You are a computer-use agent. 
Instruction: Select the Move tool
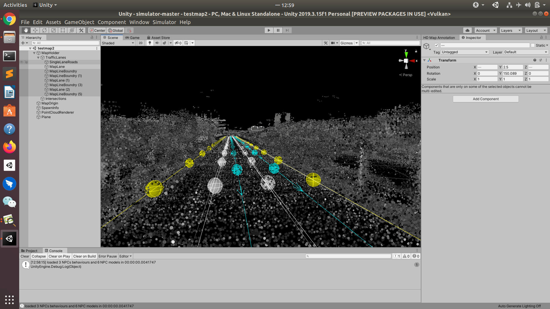[x=35, y=30]
